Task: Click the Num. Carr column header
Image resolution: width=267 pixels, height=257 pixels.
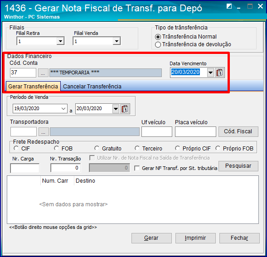Action: tap(55, 181)
